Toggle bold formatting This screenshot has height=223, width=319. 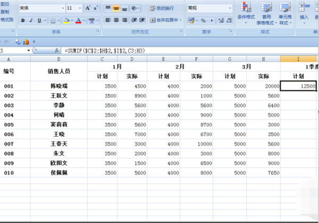(23, 21)
